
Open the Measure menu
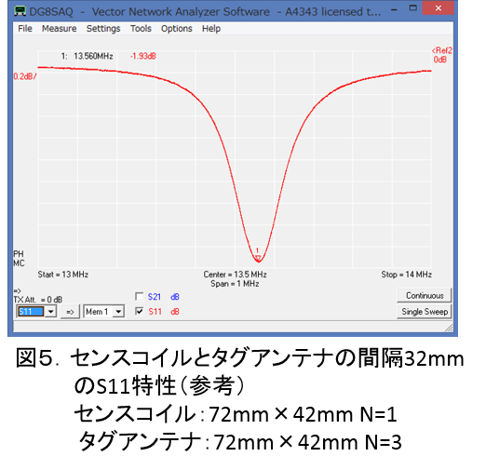pos(59,29)
